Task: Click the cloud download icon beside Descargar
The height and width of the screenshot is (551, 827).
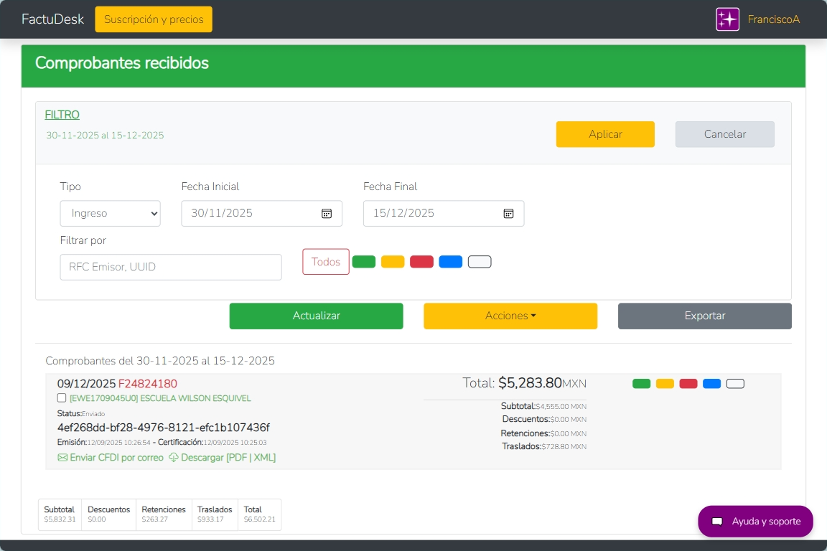Action: tap(174, 458)
